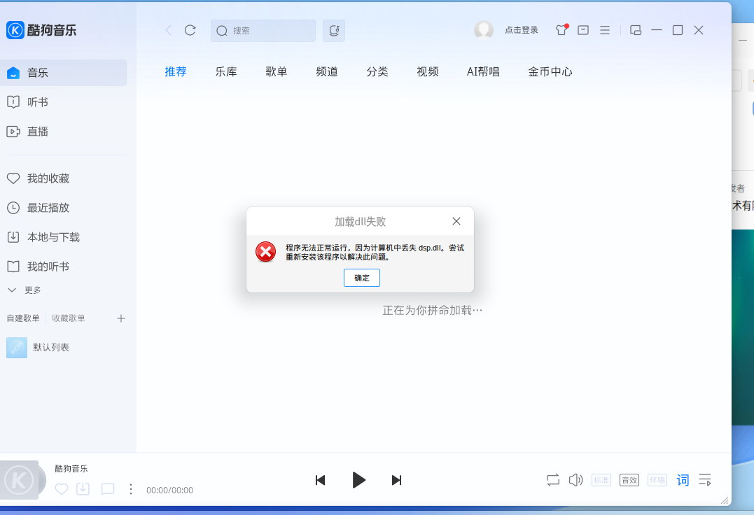Open the 视频 tab
Viewport: 754px width, 515px height.
pos(428,71)
